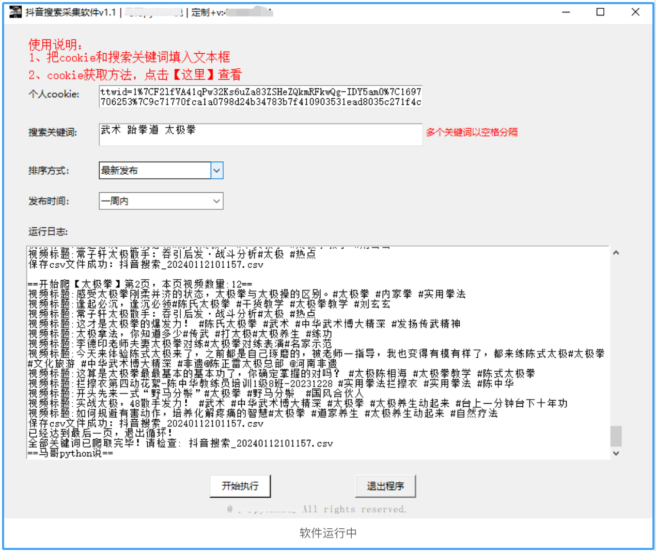Click the 搜索关键词 label
The image size is (656, 551).
coord(52,132)
